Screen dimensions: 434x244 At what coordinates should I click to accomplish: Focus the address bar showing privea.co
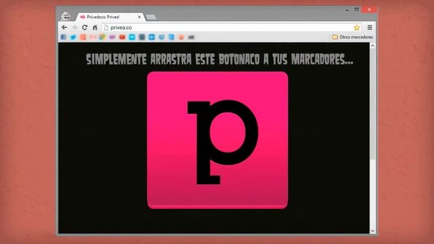[x=232, y=27]
